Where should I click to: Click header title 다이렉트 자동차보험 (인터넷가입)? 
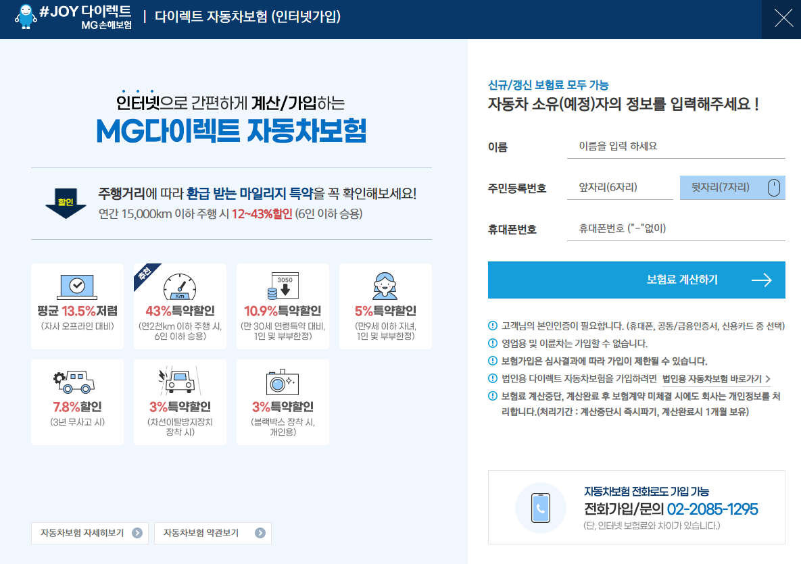(x=248, y=17)
